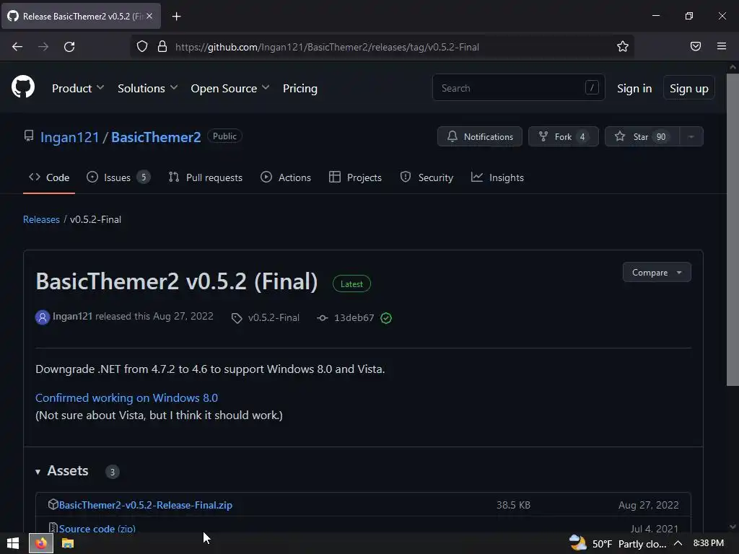Close the Release BasicThemer2 tab
The width and height of the screenshot is (739, 554).
pyautogui.click(x=149, y=16)
